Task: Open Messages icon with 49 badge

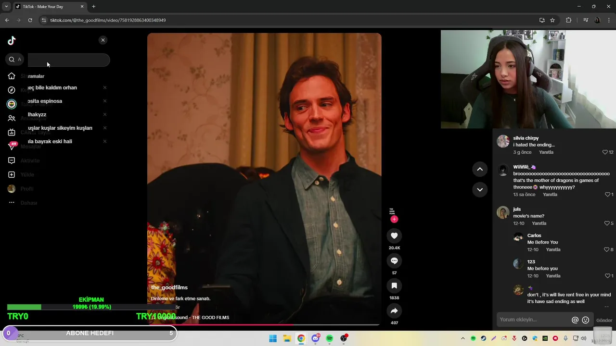Action: pyautogui.click(x=12, y=146)
